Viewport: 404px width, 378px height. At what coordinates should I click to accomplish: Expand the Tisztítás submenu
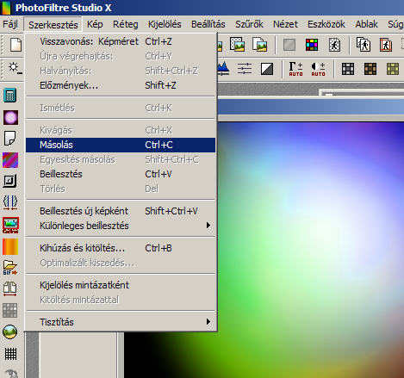pos(121,322)
